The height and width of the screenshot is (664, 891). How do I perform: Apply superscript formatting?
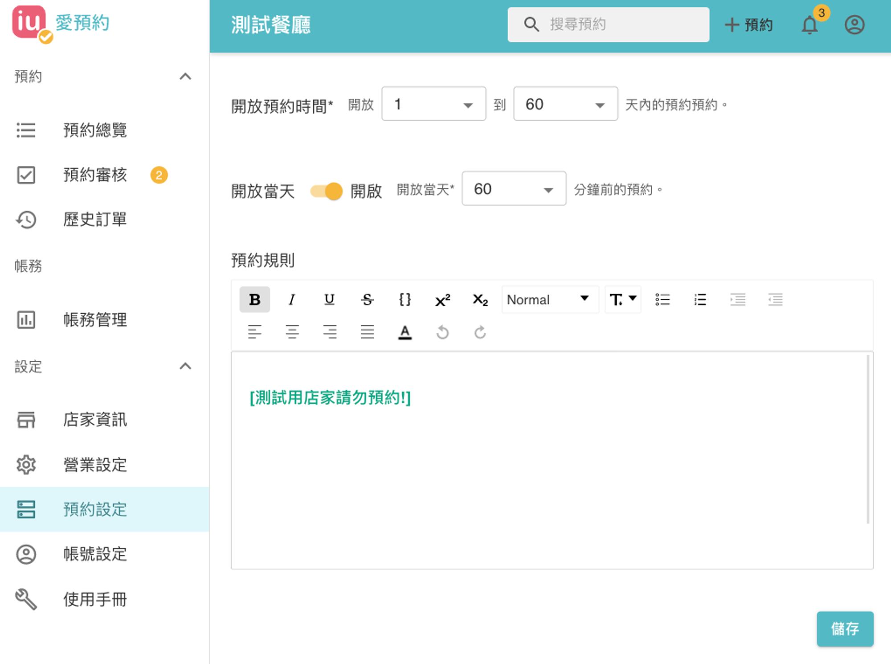(x=442, y=299)
